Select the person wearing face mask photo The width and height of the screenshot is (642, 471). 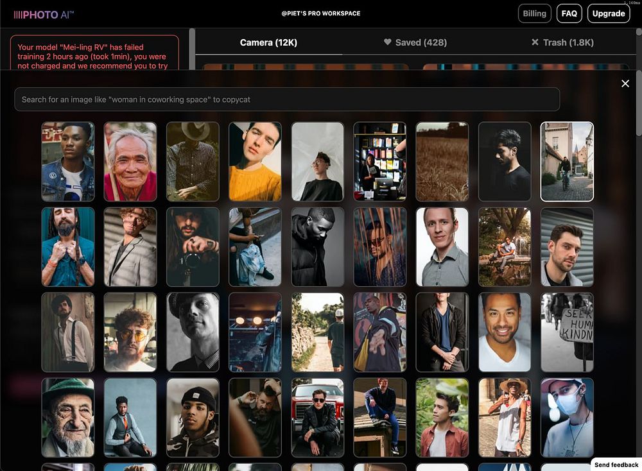[x=567, y=417]
